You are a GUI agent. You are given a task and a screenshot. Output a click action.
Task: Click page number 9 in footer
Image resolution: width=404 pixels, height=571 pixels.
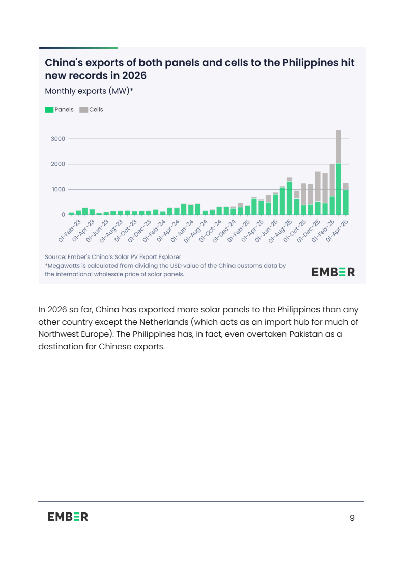tap(352, 518)
